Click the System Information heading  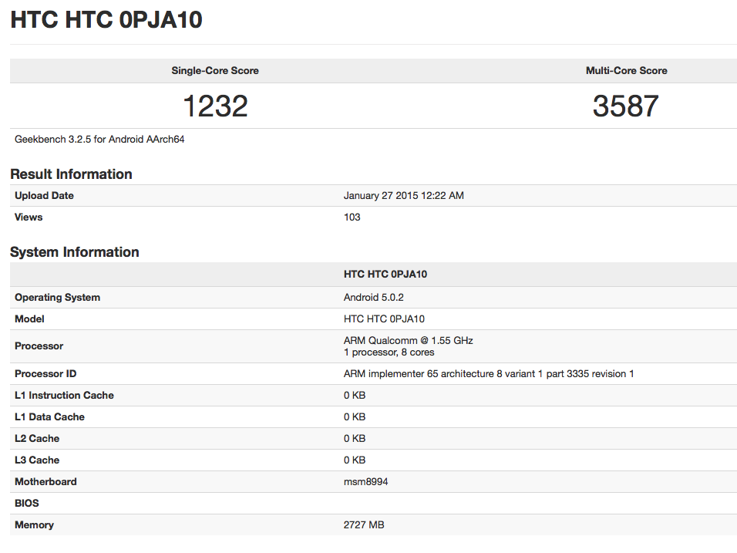(x=74, y=252)
